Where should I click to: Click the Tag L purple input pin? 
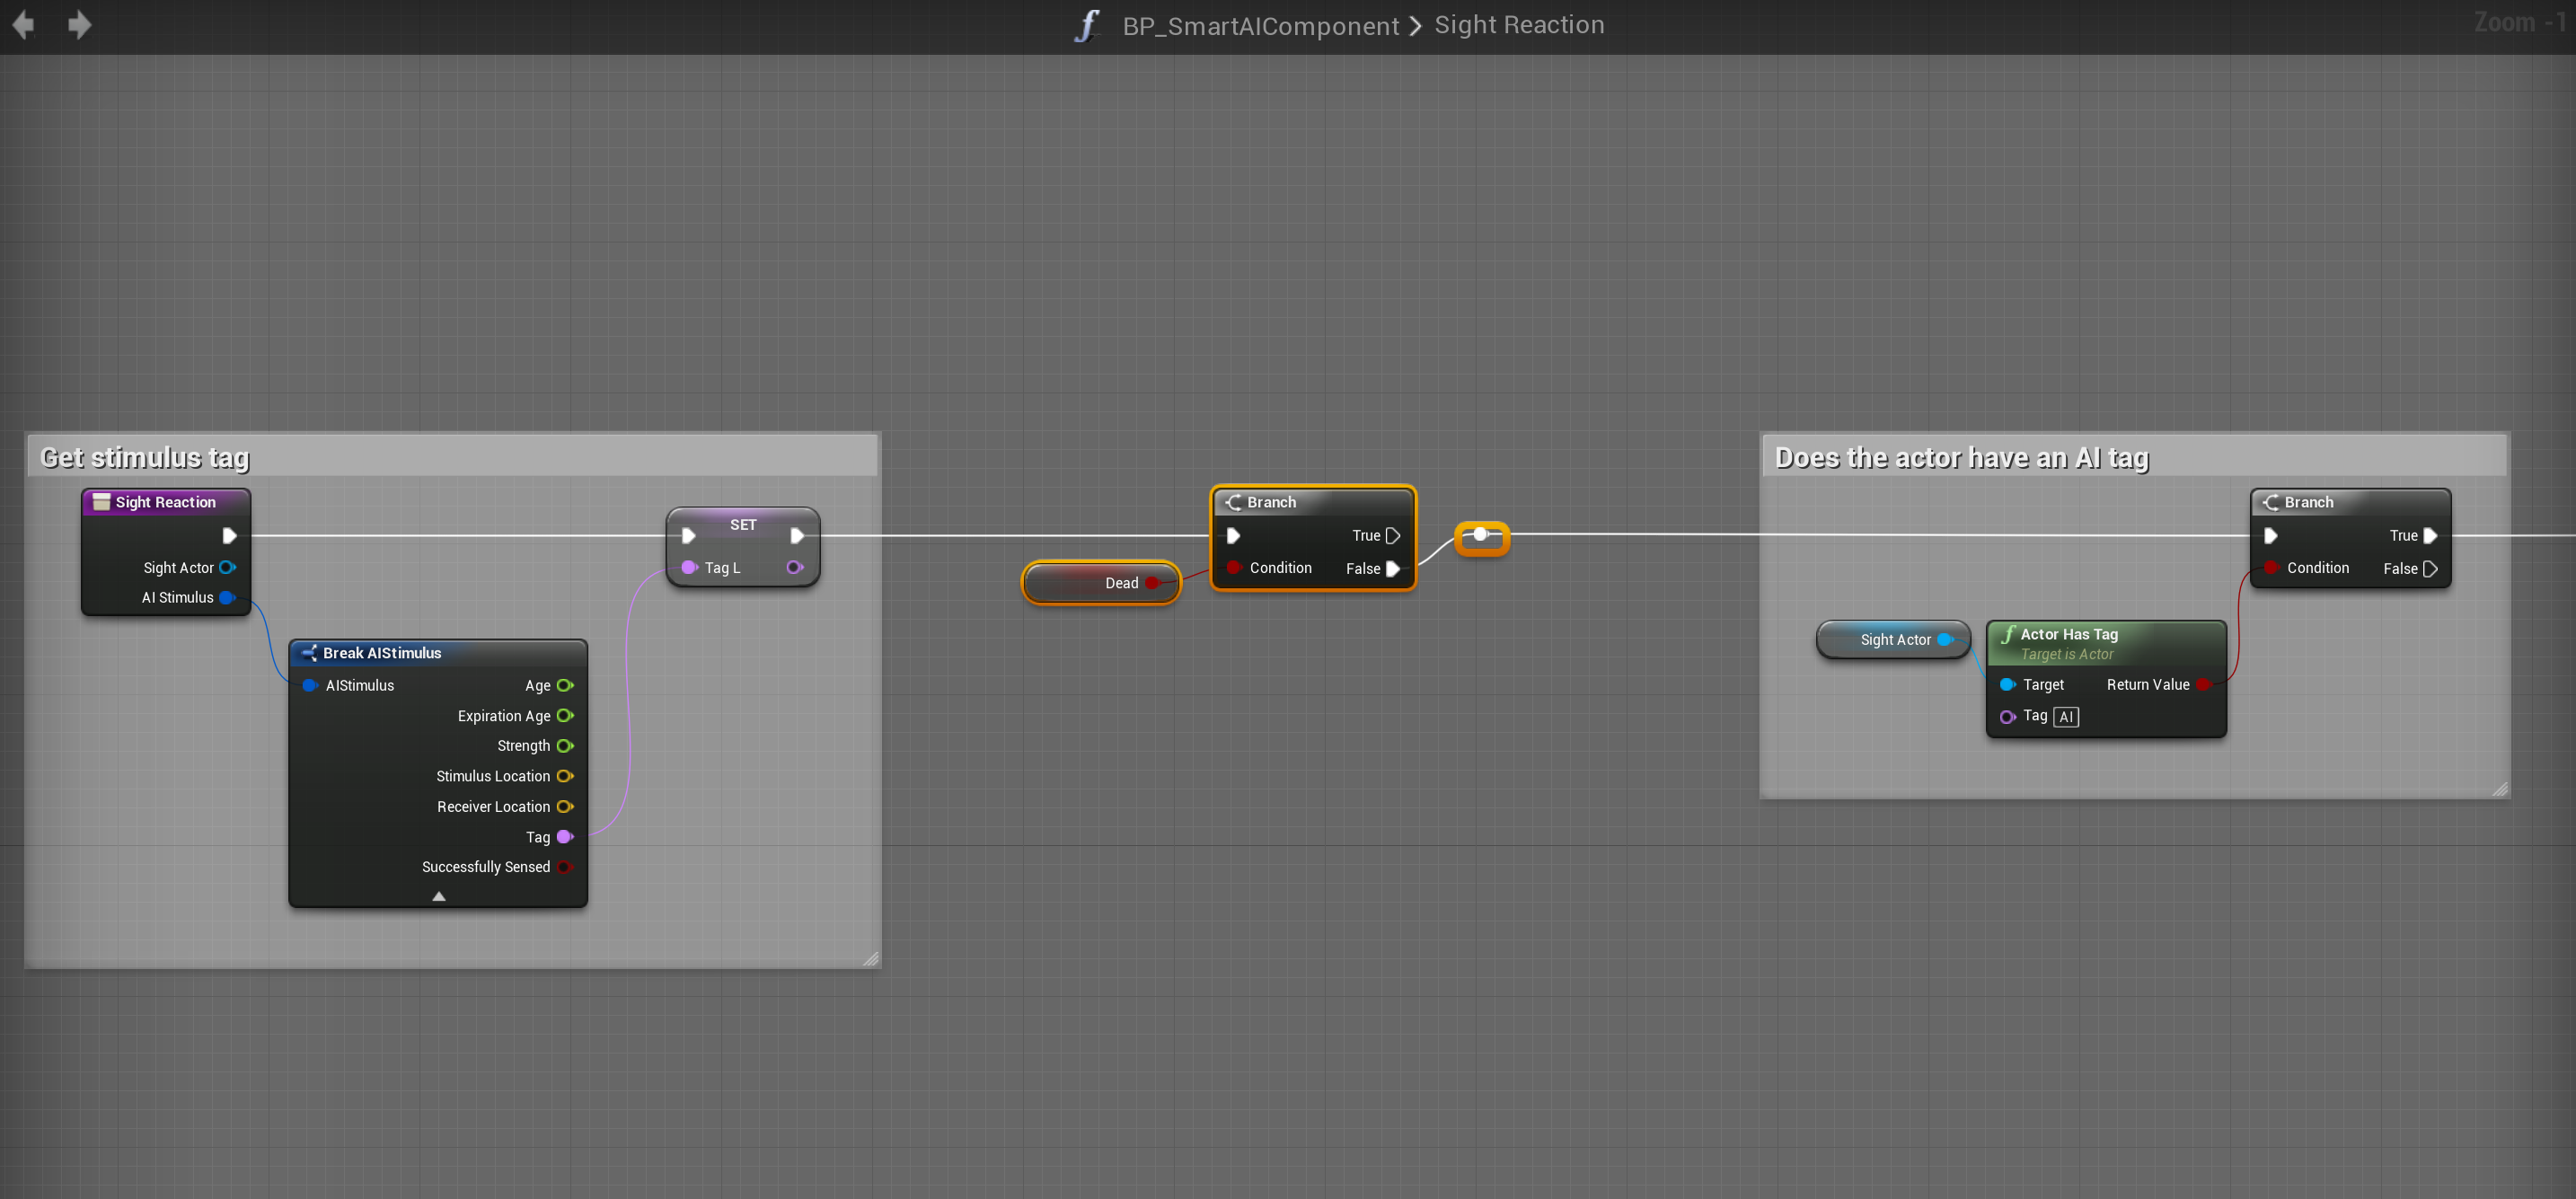coord(689,567)
